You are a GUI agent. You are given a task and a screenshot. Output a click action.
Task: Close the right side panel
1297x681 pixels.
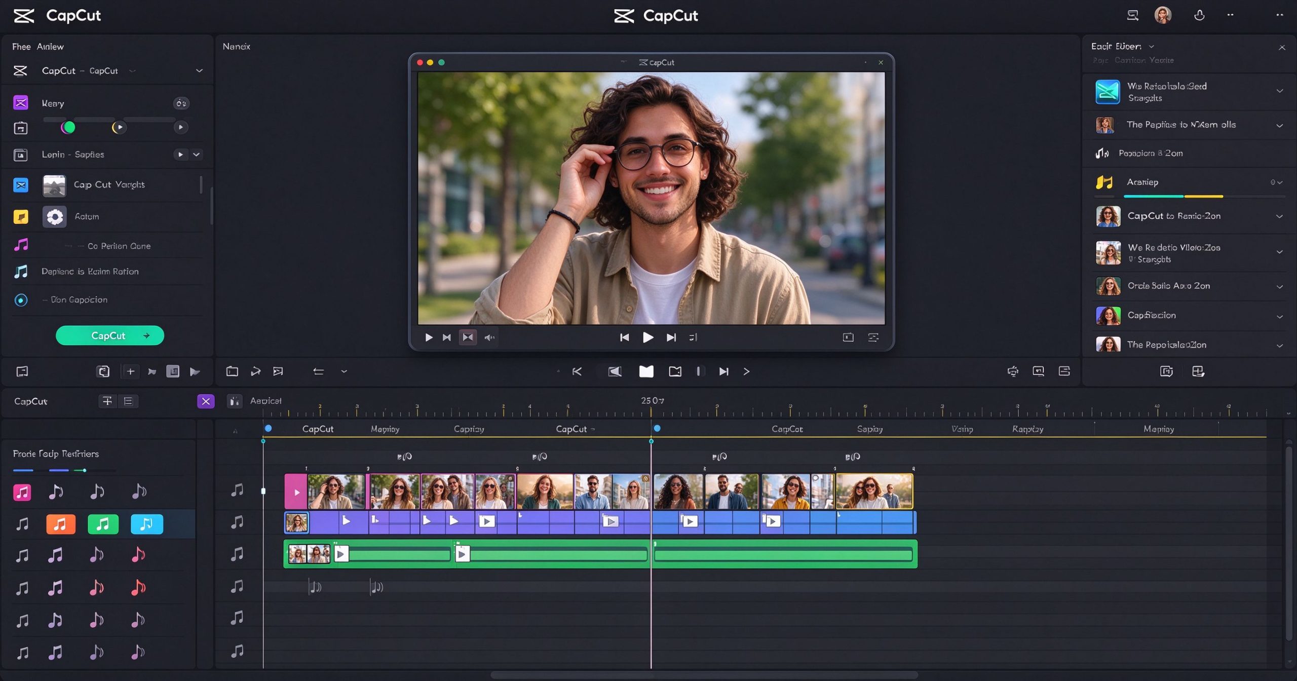tap(1282, 48)
